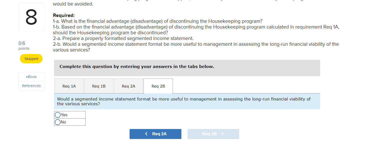Switch to the Req 2A tab

click(x=128, y=86)
